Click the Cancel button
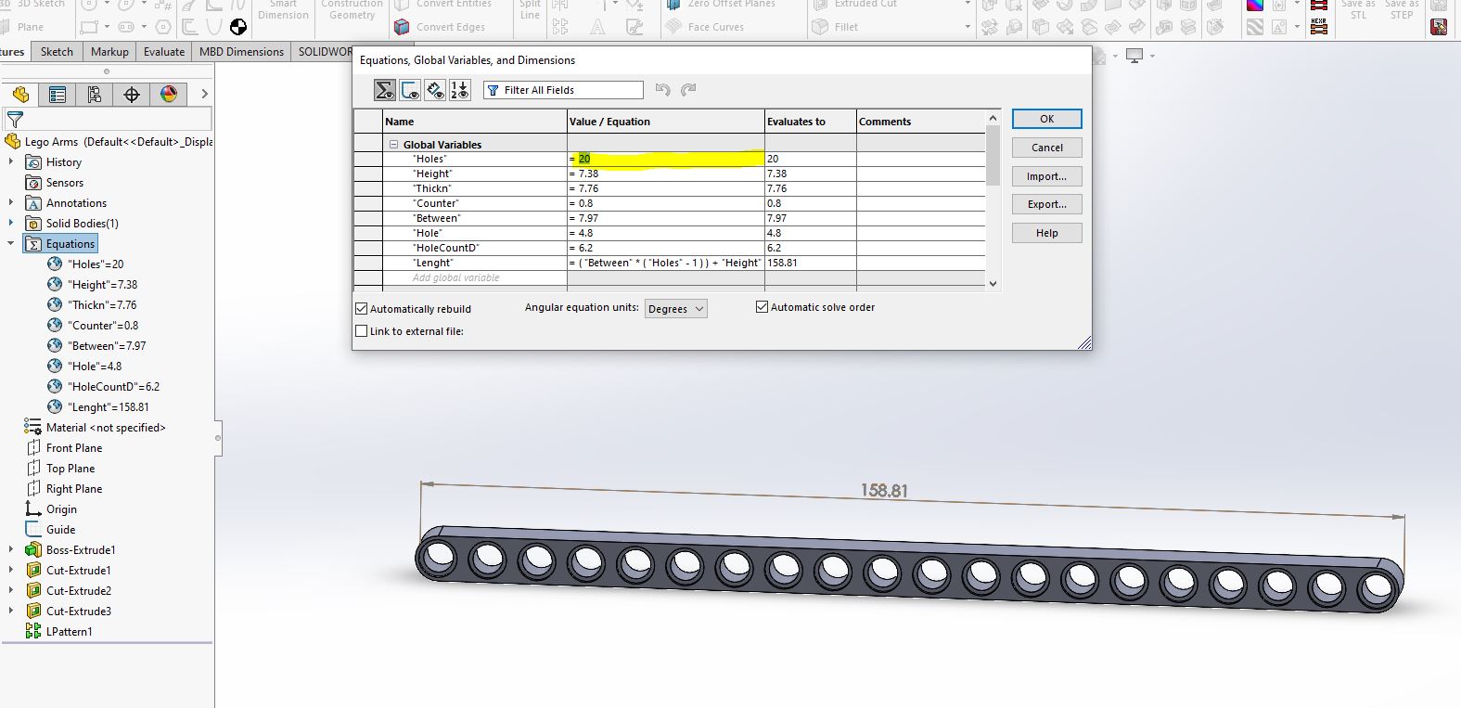This screenshot has width=1461, height=708. point(1046,148)
